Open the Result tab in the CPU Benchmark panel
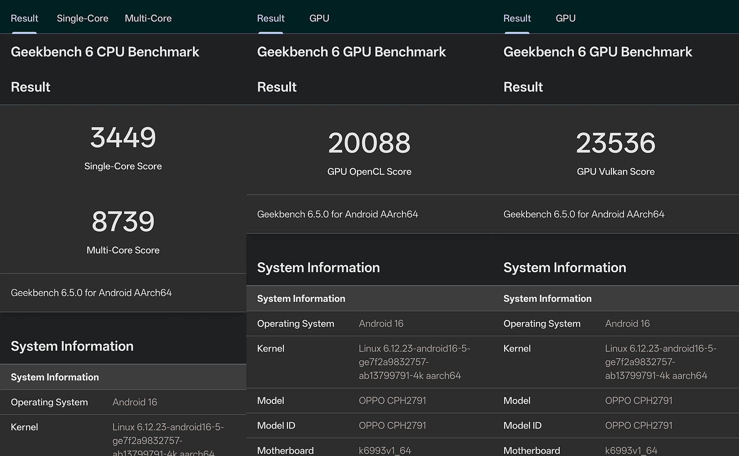This screenshot has height=456, width=739. [x=24, y=18]
